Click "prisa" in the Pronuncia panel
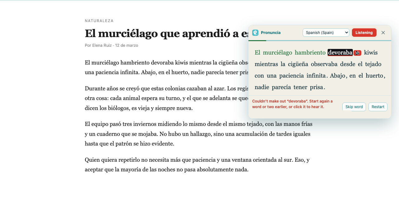Image resolution: width=399 pixels, height=215 pixels. click(317, 87)
